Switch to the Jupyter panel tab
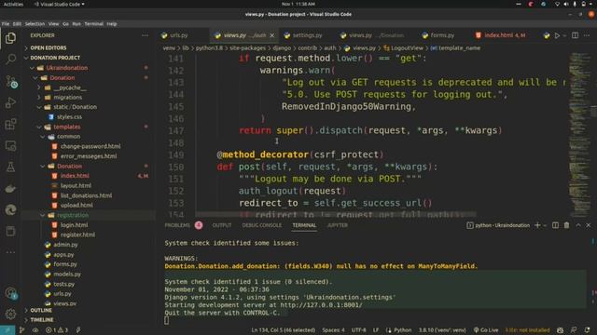This screenshot has width=597, height=335. [x=338, y=225]
